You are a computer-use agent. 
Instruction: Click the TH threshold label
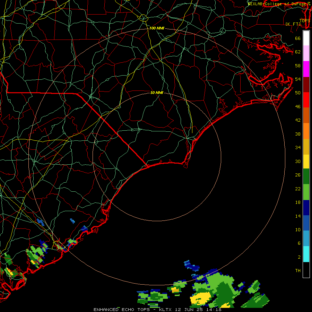[x=298, y=270]
